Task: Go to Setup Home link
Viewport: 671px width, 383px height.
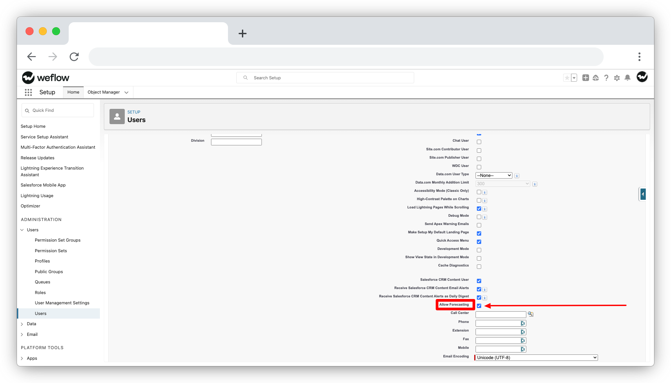Action: pyautogui.click(x=33, y=126)
